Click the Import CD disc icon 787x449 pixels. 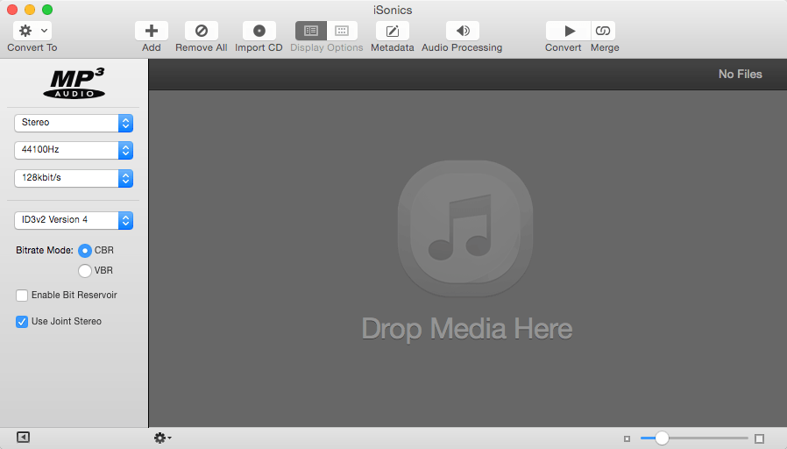coord(259,31)
